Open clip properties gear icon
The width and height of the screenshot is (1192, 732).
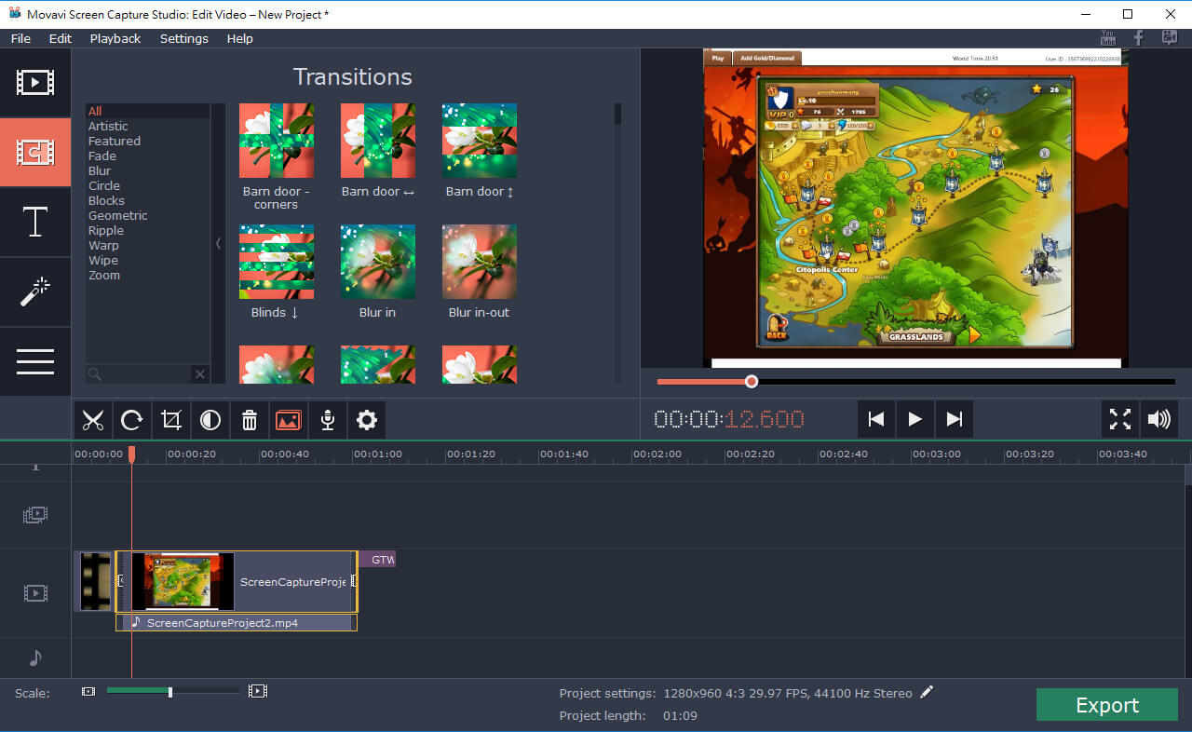coord(367,420)
